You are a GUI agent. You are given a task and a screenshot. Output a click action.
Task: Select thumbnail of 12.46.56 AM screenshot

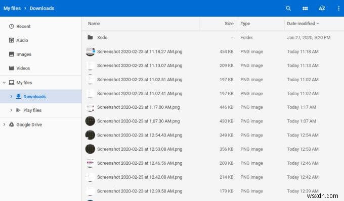point(90,163)
